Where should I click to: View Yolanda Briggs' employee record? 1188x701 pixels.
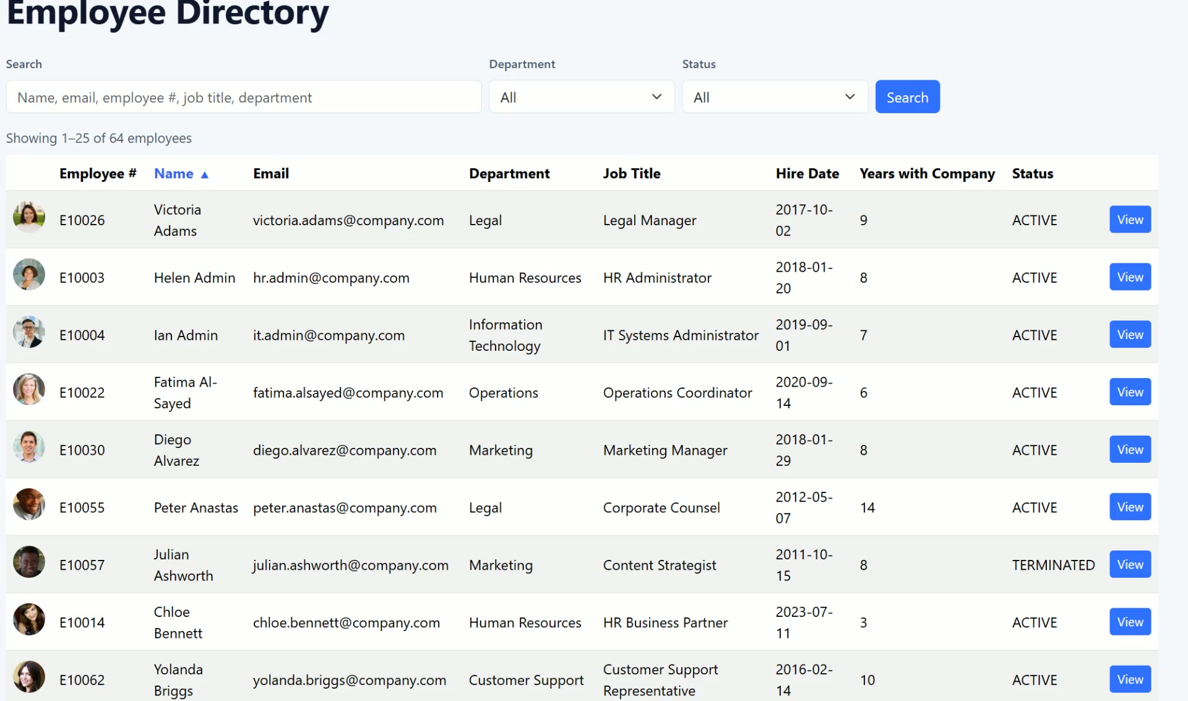[1130, 679]
